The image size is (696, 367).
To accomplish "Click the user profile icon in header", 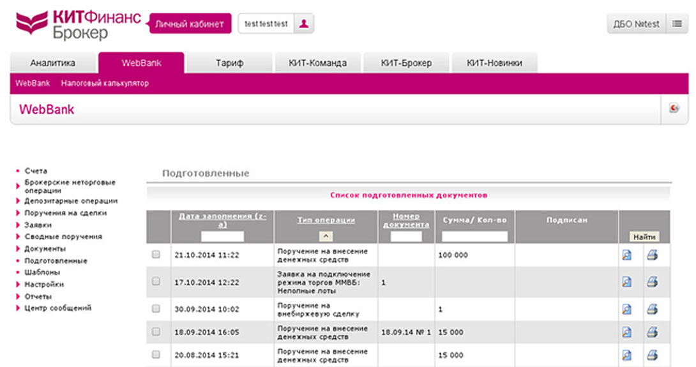I will coord(304,24).
